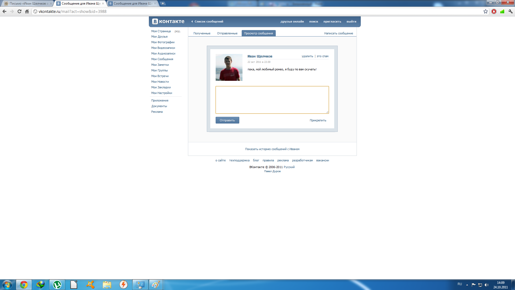Viewport: 515px width, 290px height.
Task: Open uTorrent from the taskbar
Action: (x=57, y=285)
